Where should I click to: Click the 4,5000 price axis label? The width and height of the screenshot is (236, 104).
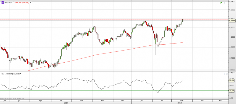[232, 27]
